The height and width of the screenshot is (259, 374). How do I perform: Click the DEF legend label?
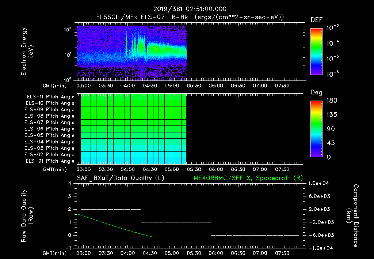317,20
